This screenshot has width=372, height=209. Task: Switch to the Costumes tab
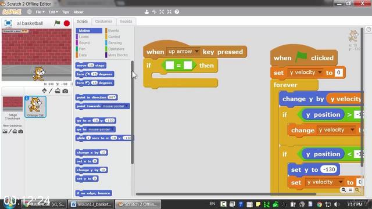click(103, 21)
